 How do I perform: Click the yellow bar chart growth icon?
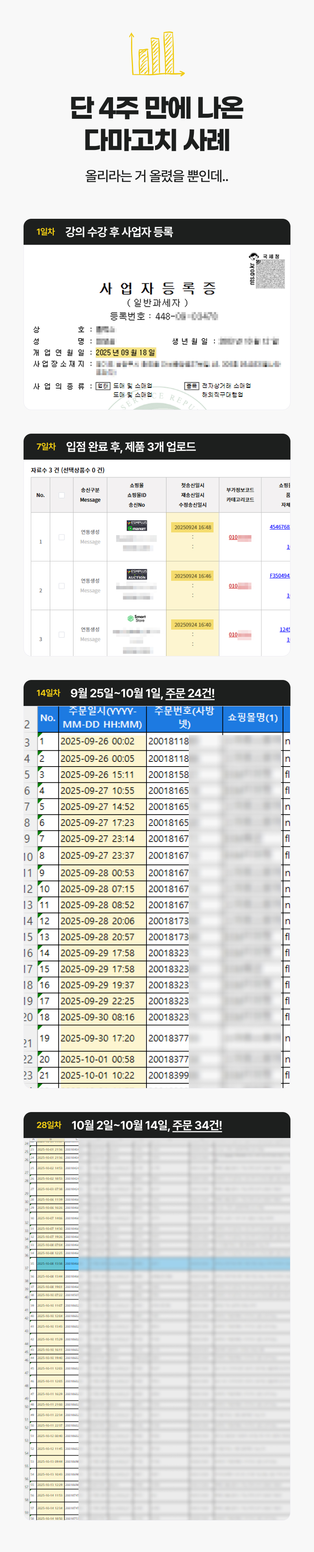157,54
